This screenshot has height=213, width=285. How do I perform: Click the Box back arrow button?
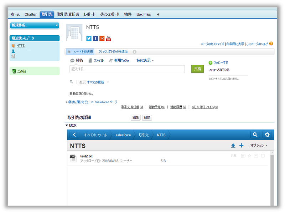pyautogui.click(x=74, y=135)
